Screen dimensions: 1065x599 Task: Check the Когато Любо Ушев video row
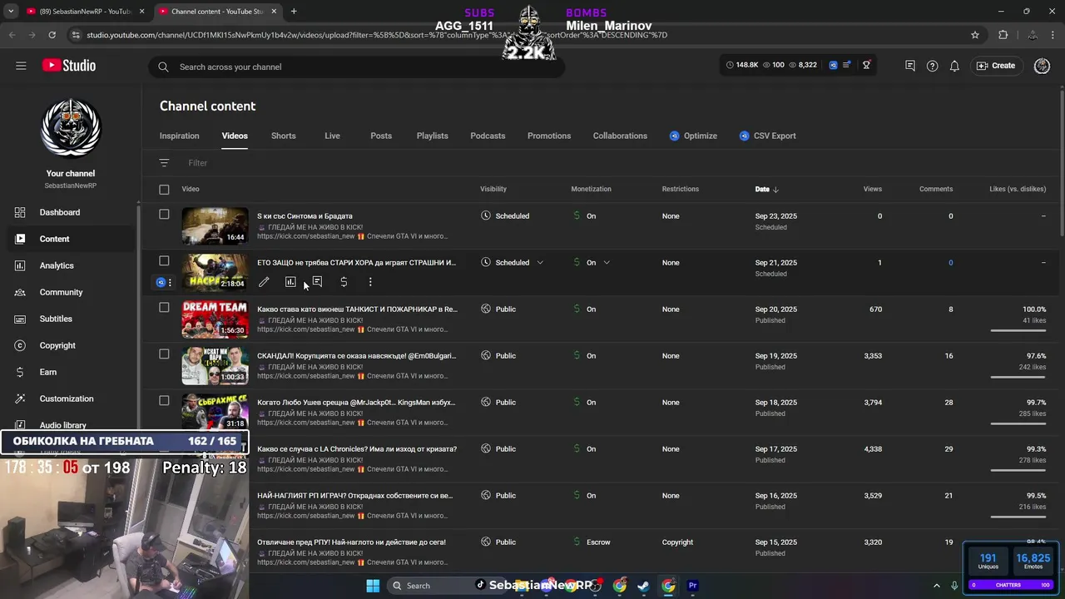point(164,401)
